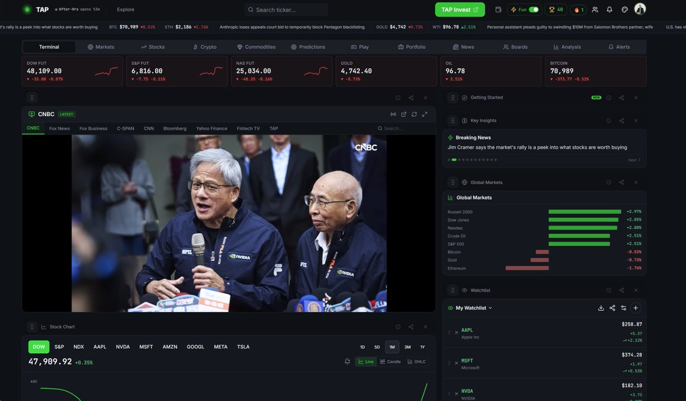Click the flame streak badge showing 1
This screenshot has height=401, width=686.
click(x=579, y=10)
